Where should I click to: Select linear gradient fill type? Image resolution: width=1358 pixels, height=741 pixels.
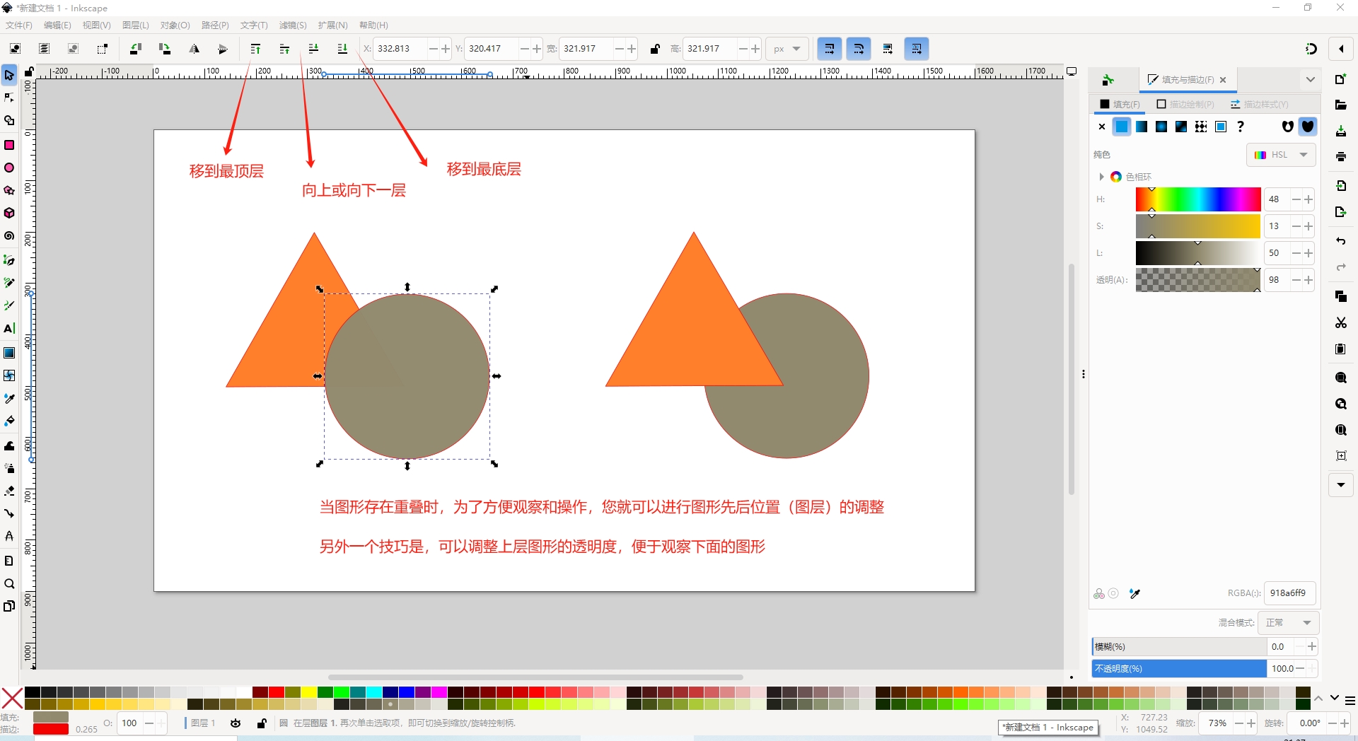pyautogui.click(x=1142, y=127)
